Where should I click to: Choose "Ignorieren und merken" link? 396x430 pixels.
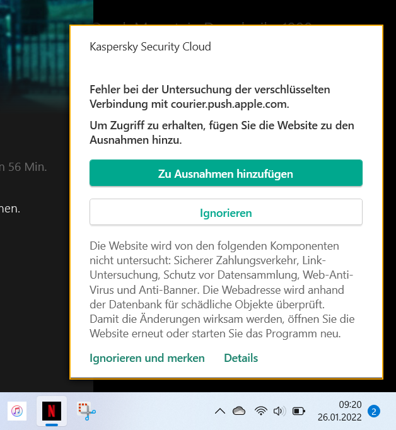(x=147, y=358)
